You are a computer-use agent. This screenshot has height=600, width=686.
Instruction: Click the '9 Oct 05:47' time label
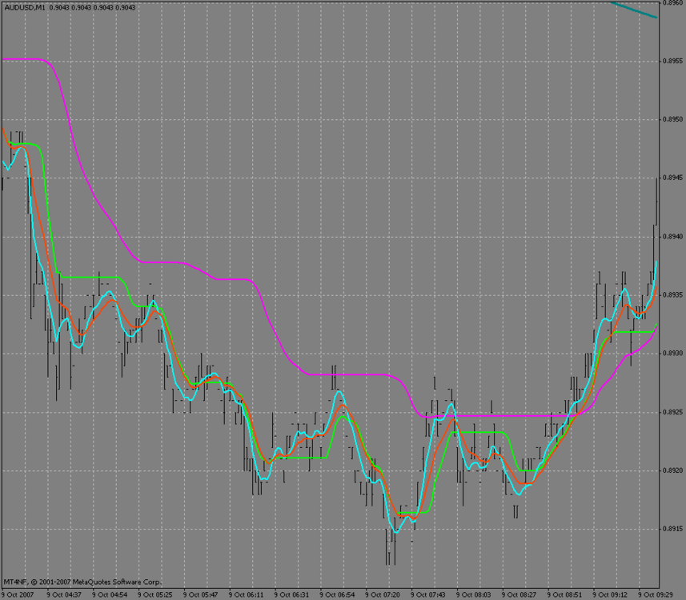point(200,594)
